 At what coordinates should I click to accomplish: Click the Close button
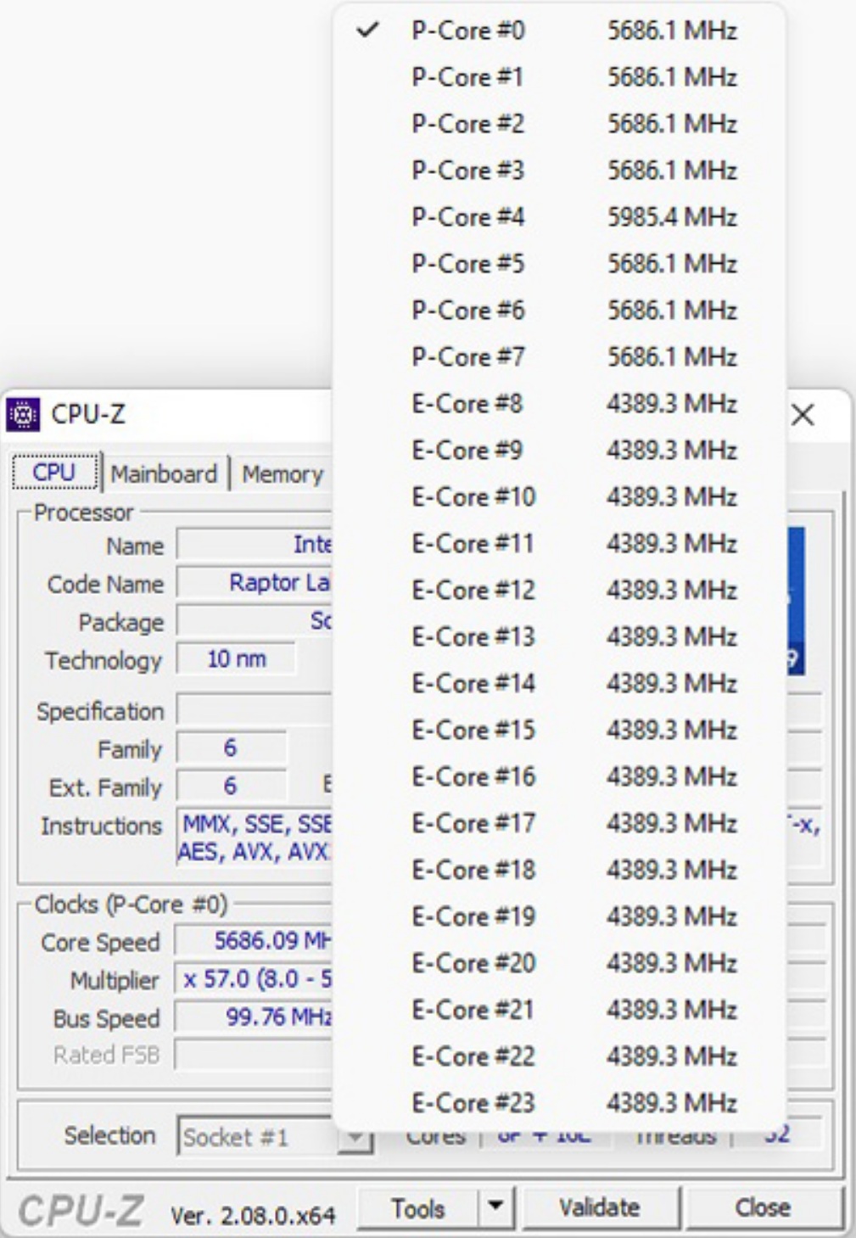762,1207
